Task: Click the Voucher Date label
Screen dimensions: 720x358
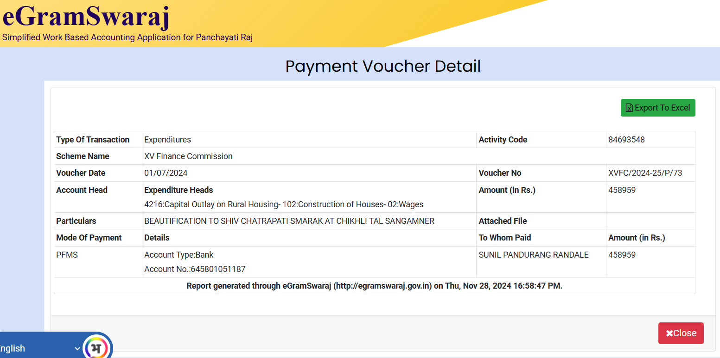Action: (x=81, y=173)
